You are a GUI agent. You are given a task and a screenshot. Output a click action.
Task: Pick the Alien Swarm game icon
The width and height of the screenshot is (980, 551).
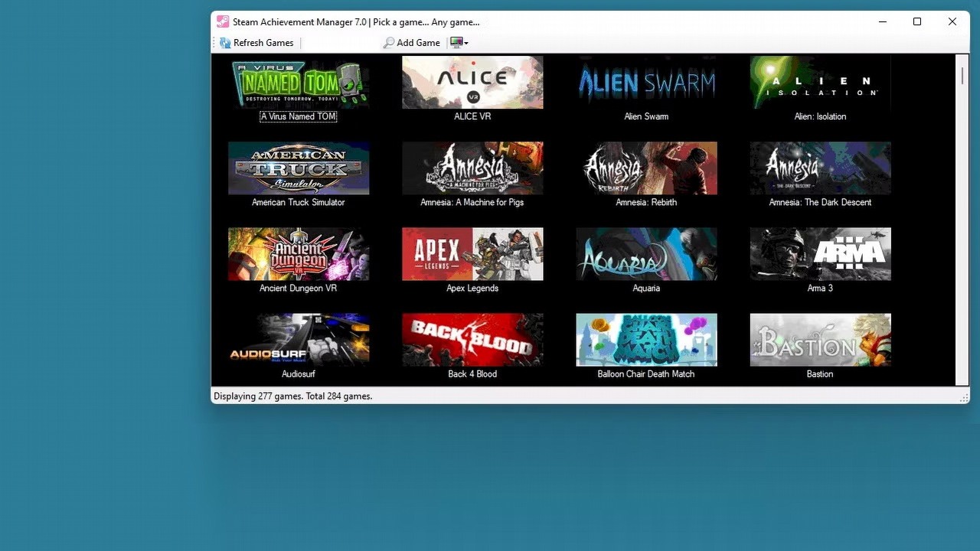tap(646, 83)
